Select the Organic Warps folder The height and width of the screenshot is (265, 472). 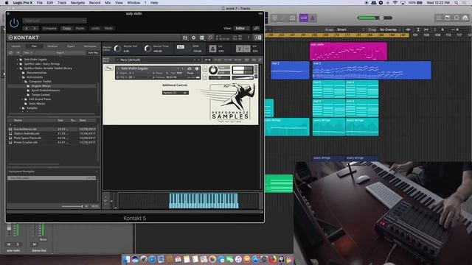pos(41,86)
